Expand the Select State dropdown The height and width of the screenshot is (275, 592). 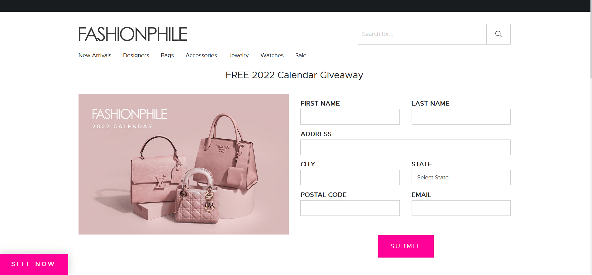461,178
